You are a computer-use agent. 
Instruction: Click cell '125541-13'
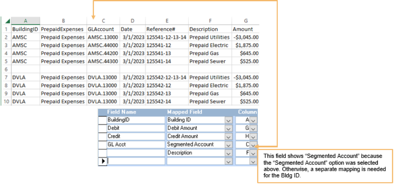click(x=167, y=53)
